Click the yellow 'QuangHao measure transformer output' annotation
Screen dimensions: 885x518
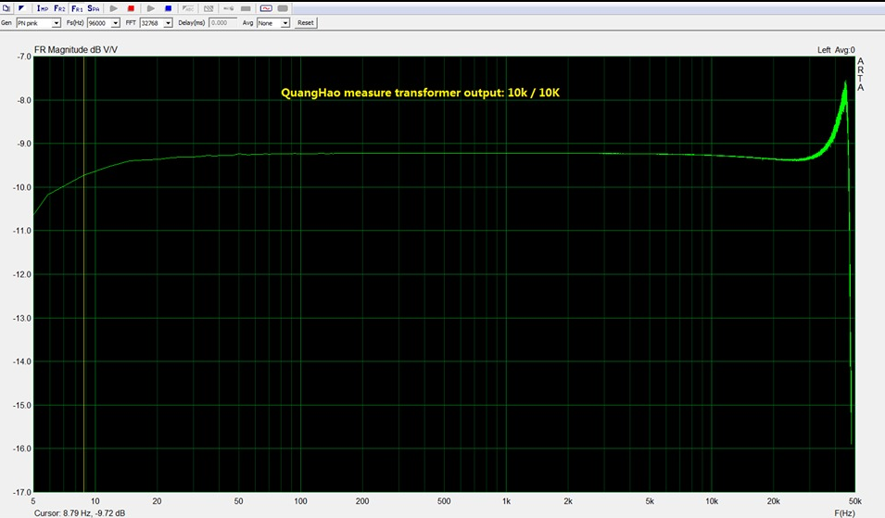(x=421, y=93)
